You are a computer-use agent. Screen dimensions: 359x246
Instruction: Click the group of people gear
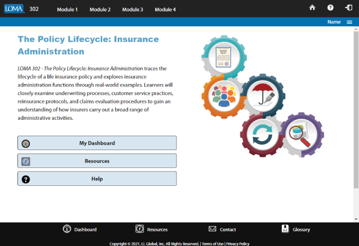pyautogui.click(x=224, y=96)
